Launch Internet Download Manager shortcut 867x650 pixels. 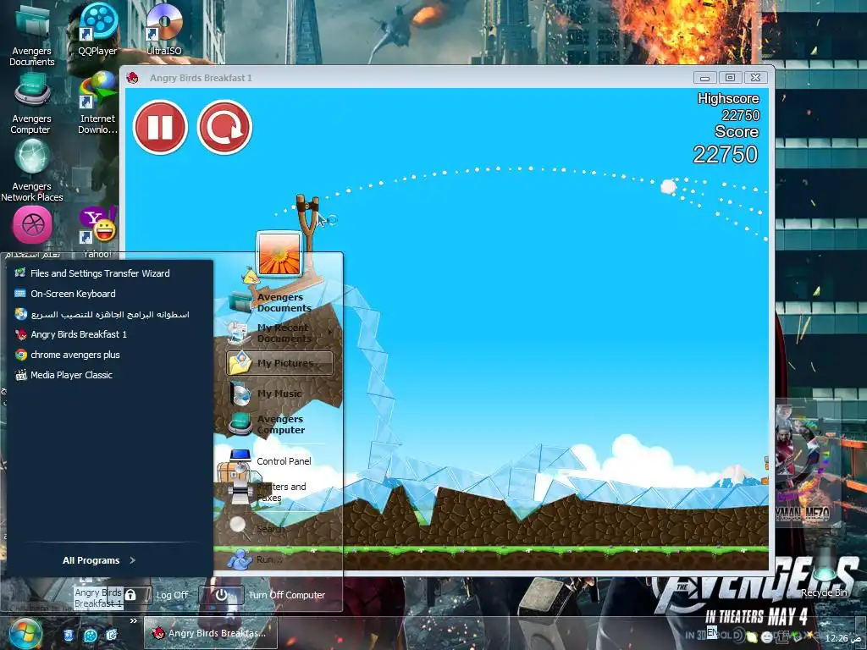point(98,103)
